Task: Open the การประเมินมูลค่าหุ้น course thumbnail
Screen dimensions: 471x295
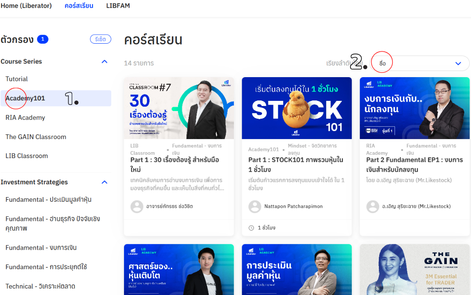Action: coord(297,270)
